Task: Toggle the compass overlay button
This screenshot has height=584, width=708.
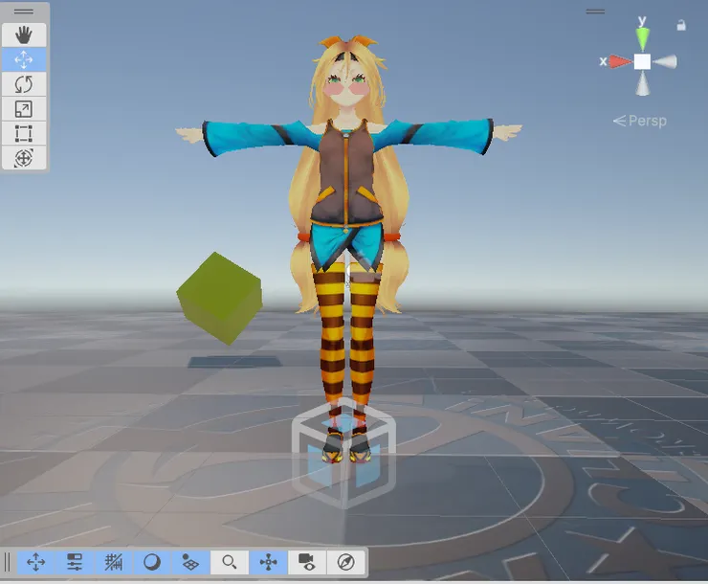Action: [346, 562]
